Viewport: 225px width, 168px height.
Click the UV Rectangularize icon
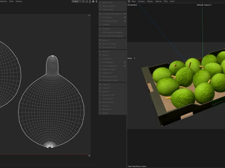[100, 66]
